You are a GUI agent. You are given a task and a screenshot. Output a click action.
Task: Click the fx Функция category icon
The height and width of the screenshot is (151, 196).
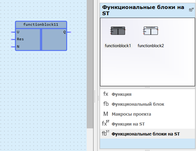point(106,94)
